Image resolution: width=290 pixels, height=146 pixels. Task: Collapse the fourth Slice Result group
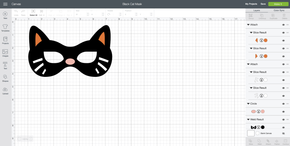point(251,88)
